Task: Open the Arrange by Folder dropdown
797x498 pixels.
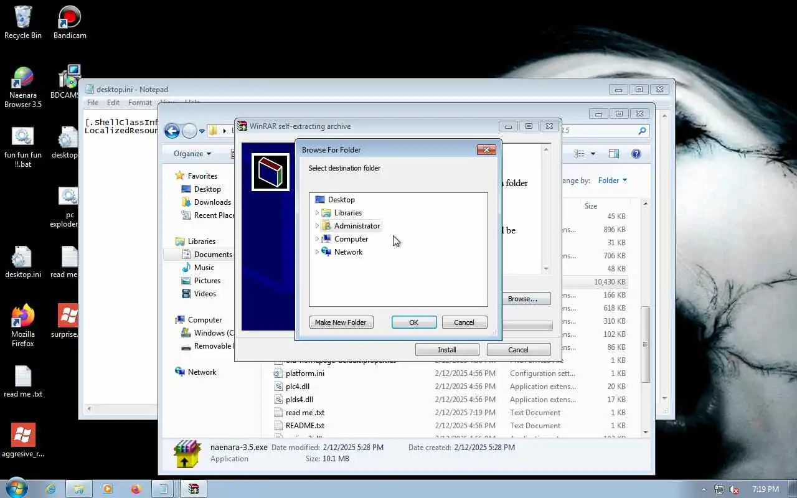Action: tap(613, 181)
